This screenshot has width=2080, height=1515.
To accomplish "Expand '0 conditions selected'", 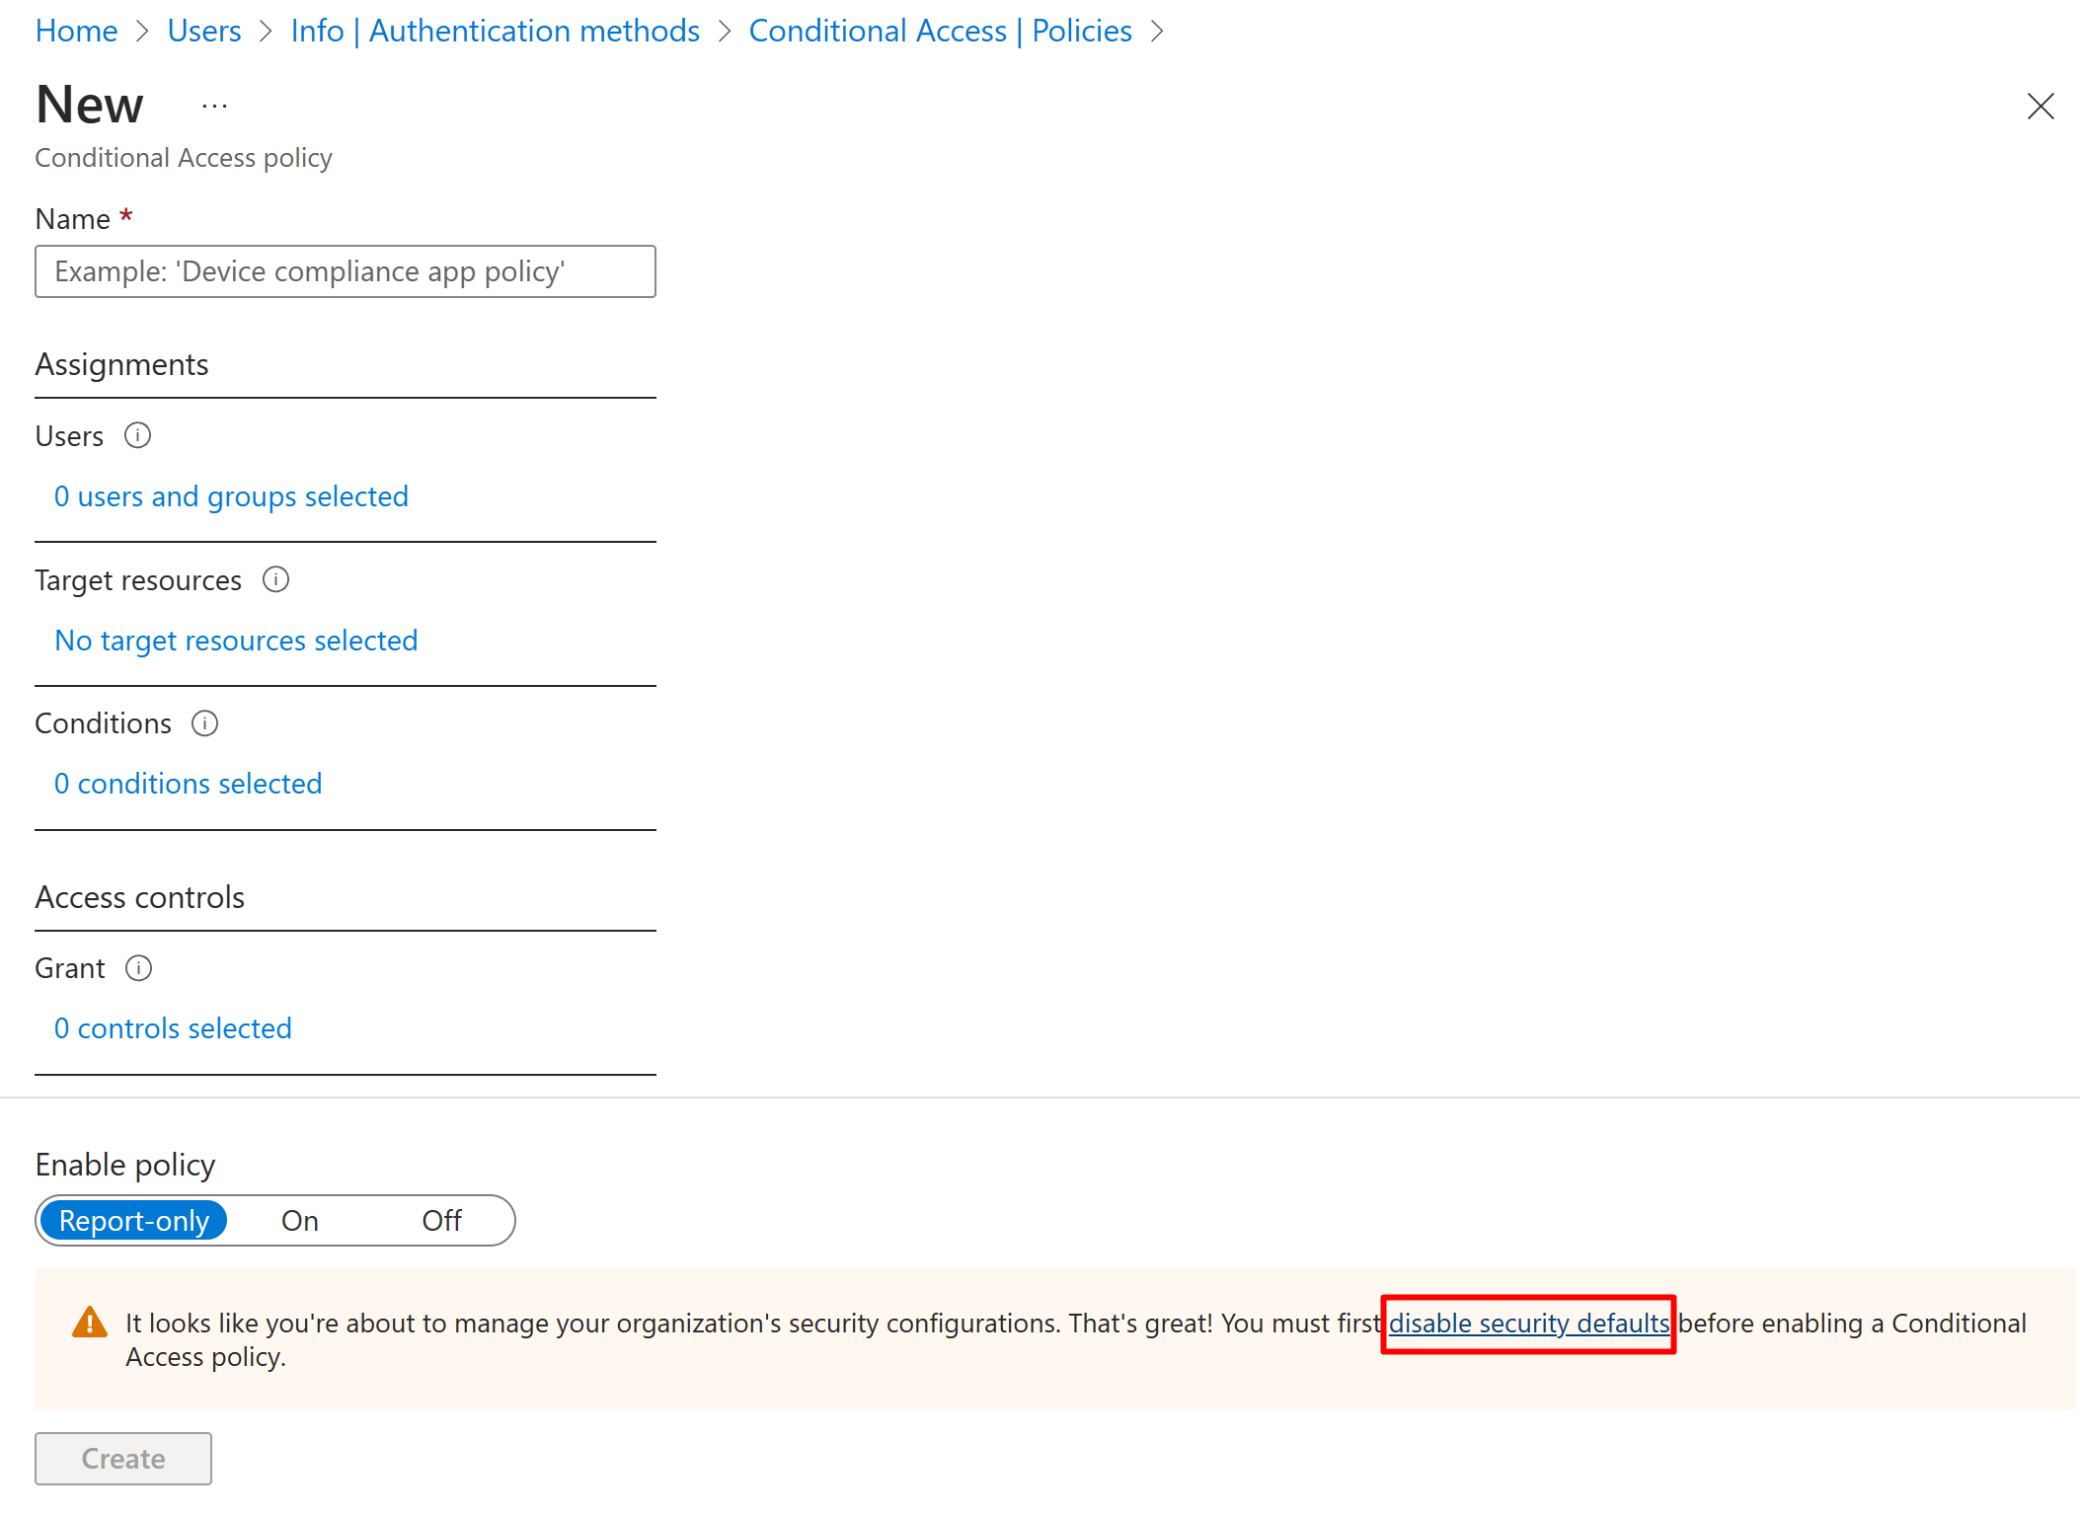I will tap(188, 784).
